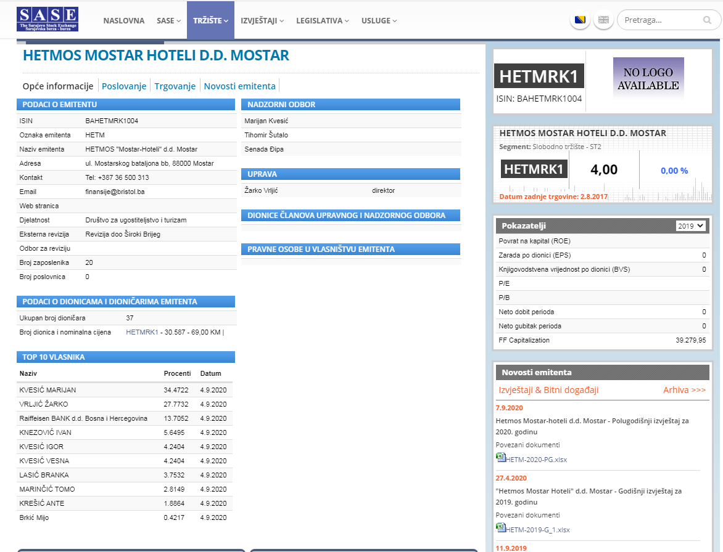Click PODACI O EMITENTU section header
Screen dimensions: 723x552
coord(126,105)
